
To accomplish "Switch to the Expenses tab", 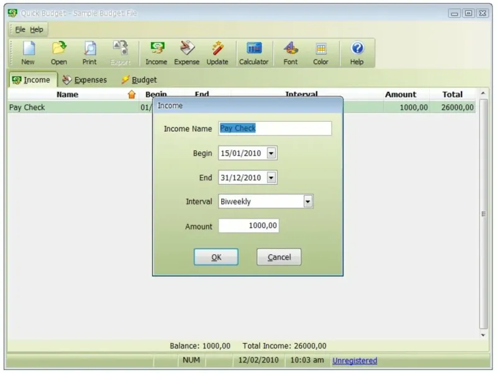I will [x=85, y=80].
